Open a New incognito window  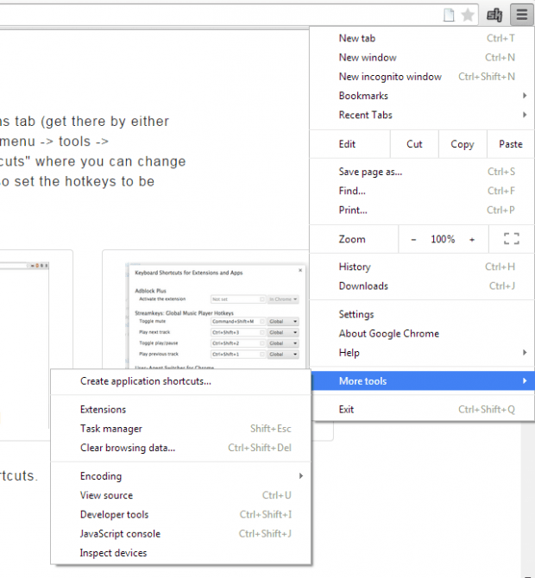point(422,77)
